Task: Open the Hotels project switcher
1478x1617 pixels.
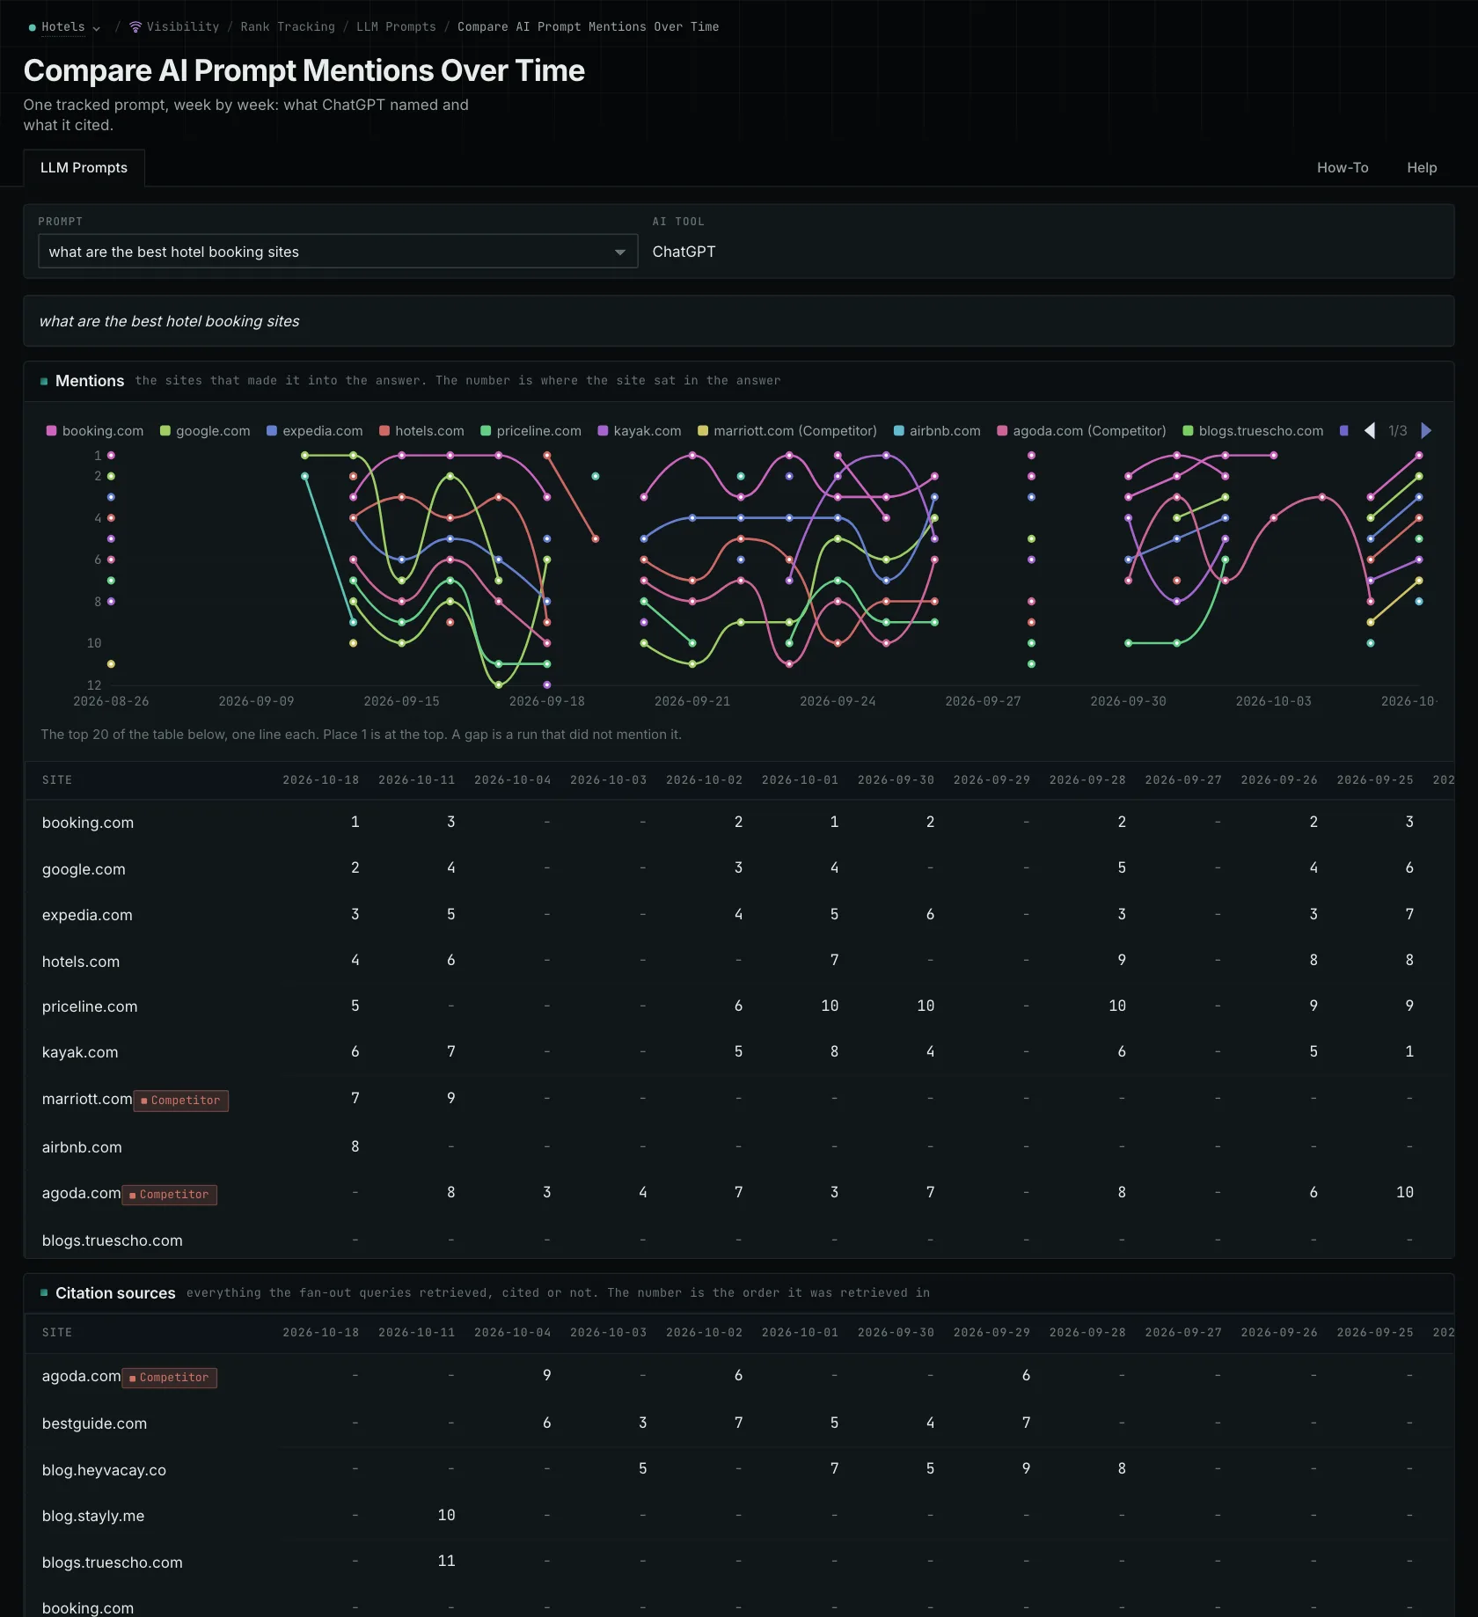Action: coord(64,27)
